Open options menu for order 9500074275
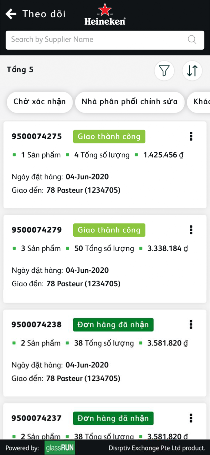This screenshot has height=455, width=210. 191,136
